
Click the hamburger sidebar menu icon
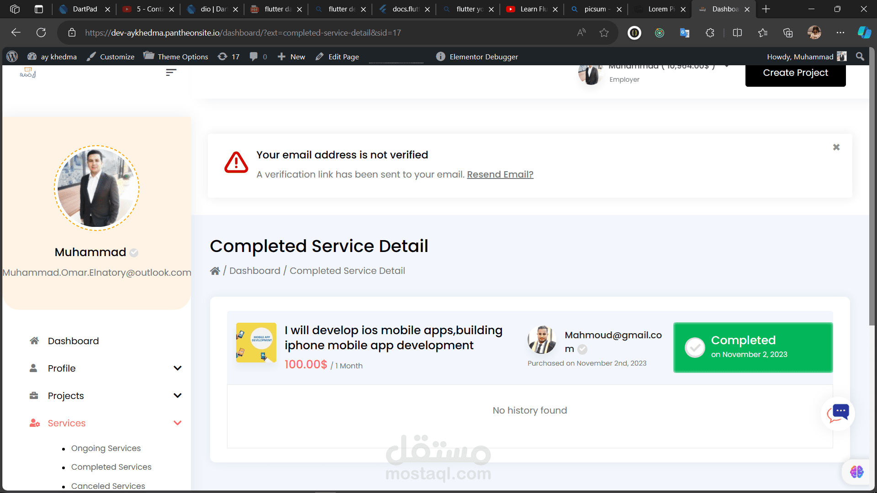point(171,73)
